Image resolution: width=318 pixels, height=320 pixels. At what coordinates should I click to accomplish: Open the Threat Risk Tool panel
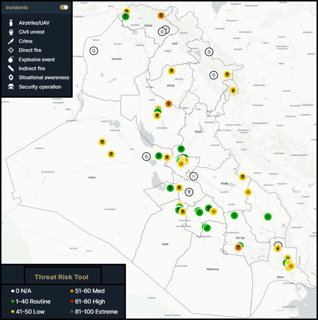coord(62,277)
